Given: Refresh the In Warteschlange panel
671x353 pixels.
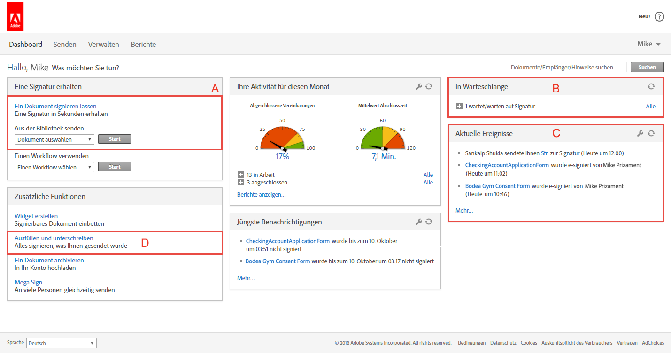Looking at the screenshot, I should coord(651,86).
